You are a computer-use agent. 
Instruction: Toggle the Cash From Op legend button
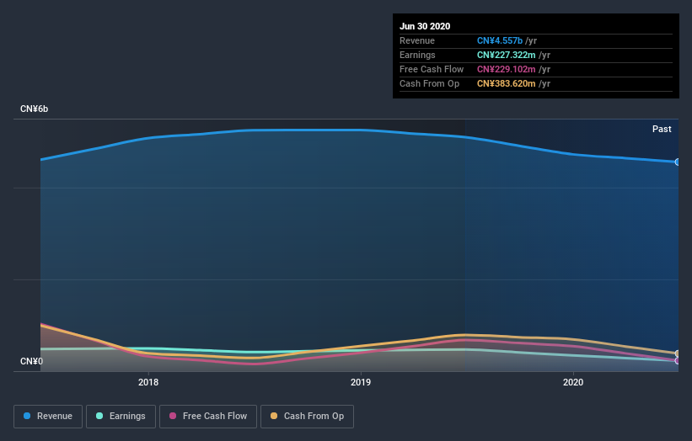(307, 417)
